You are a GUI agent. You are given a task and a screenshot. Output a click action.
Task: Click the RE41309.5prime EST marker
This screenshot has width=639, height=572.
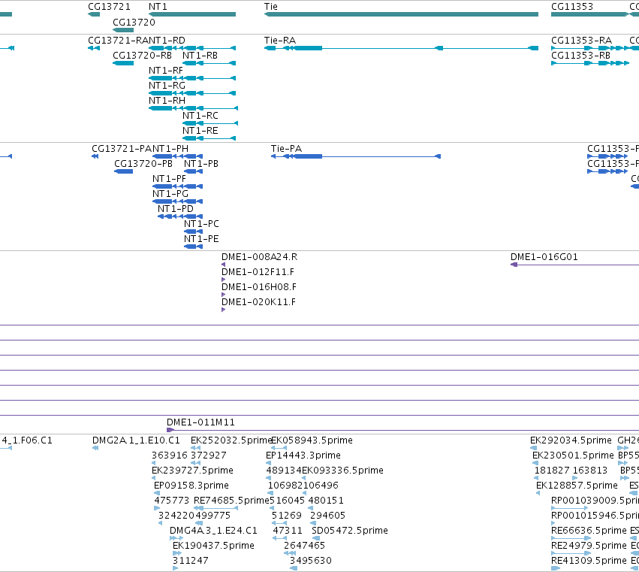(x=556, y=568)
